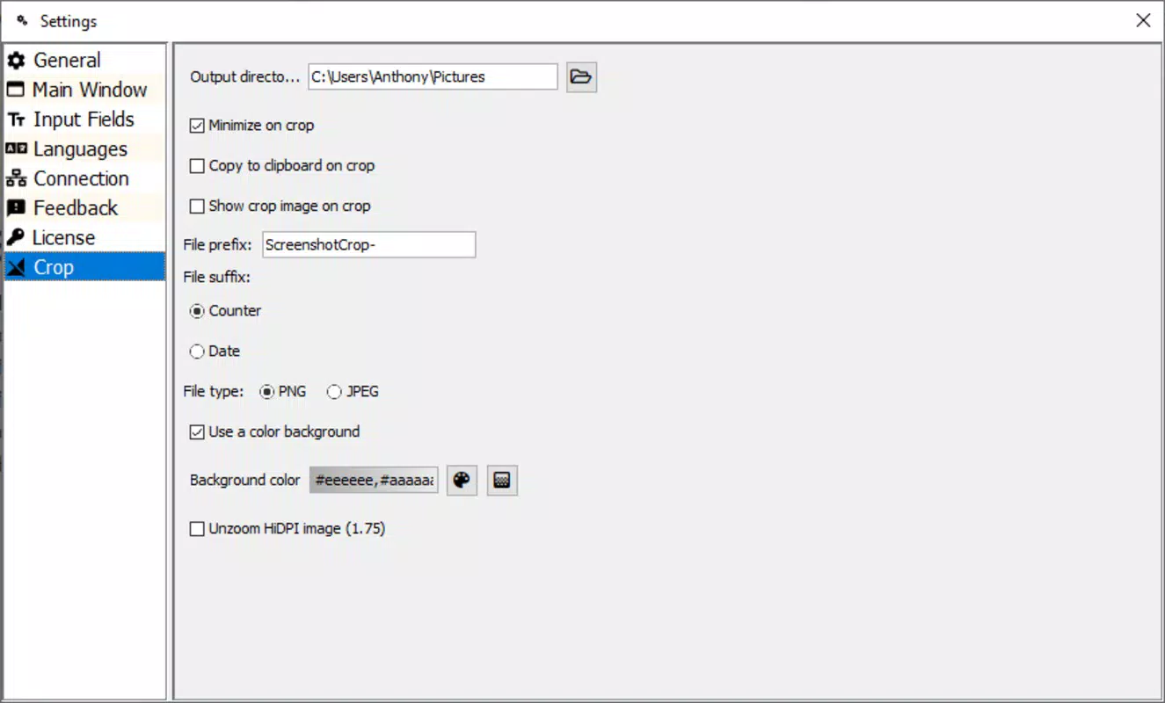This screenshot has width=1165, height=703.
Task: Click the speech bubble icon beside Feedback
Action: pyautogui.click(x=16, y=208)
